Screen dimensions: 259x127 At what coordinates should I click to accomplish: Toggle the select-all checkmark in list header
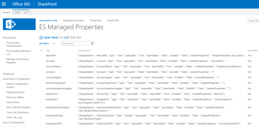coord(41,50)
